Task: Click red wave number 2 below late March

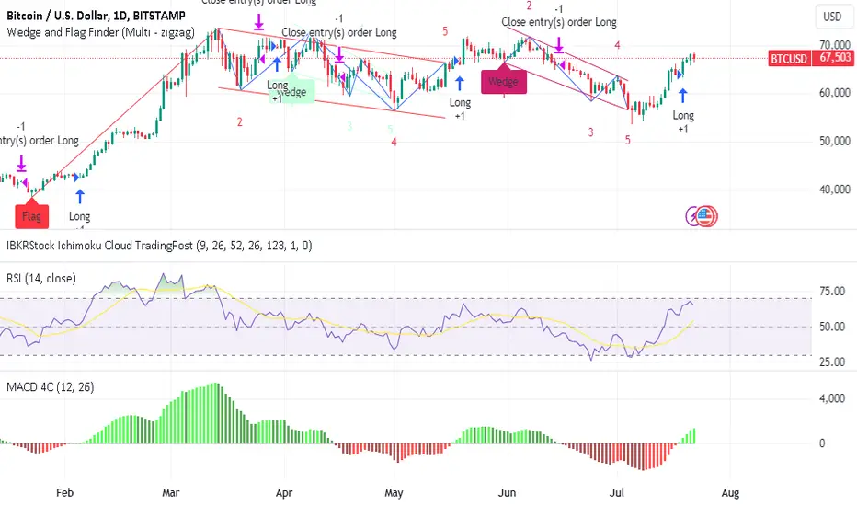Action: 239,122
